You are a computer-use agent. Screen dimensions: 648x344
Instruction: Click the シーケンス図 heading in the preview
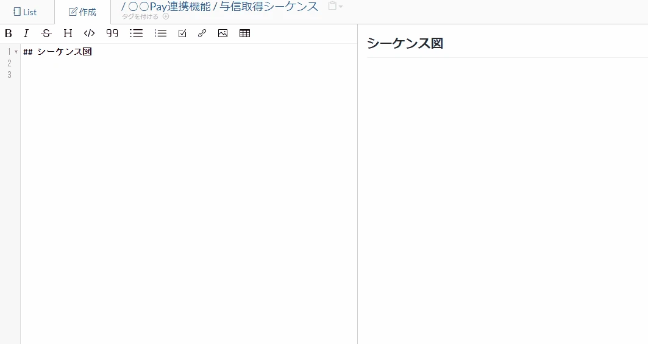[405, 43]
